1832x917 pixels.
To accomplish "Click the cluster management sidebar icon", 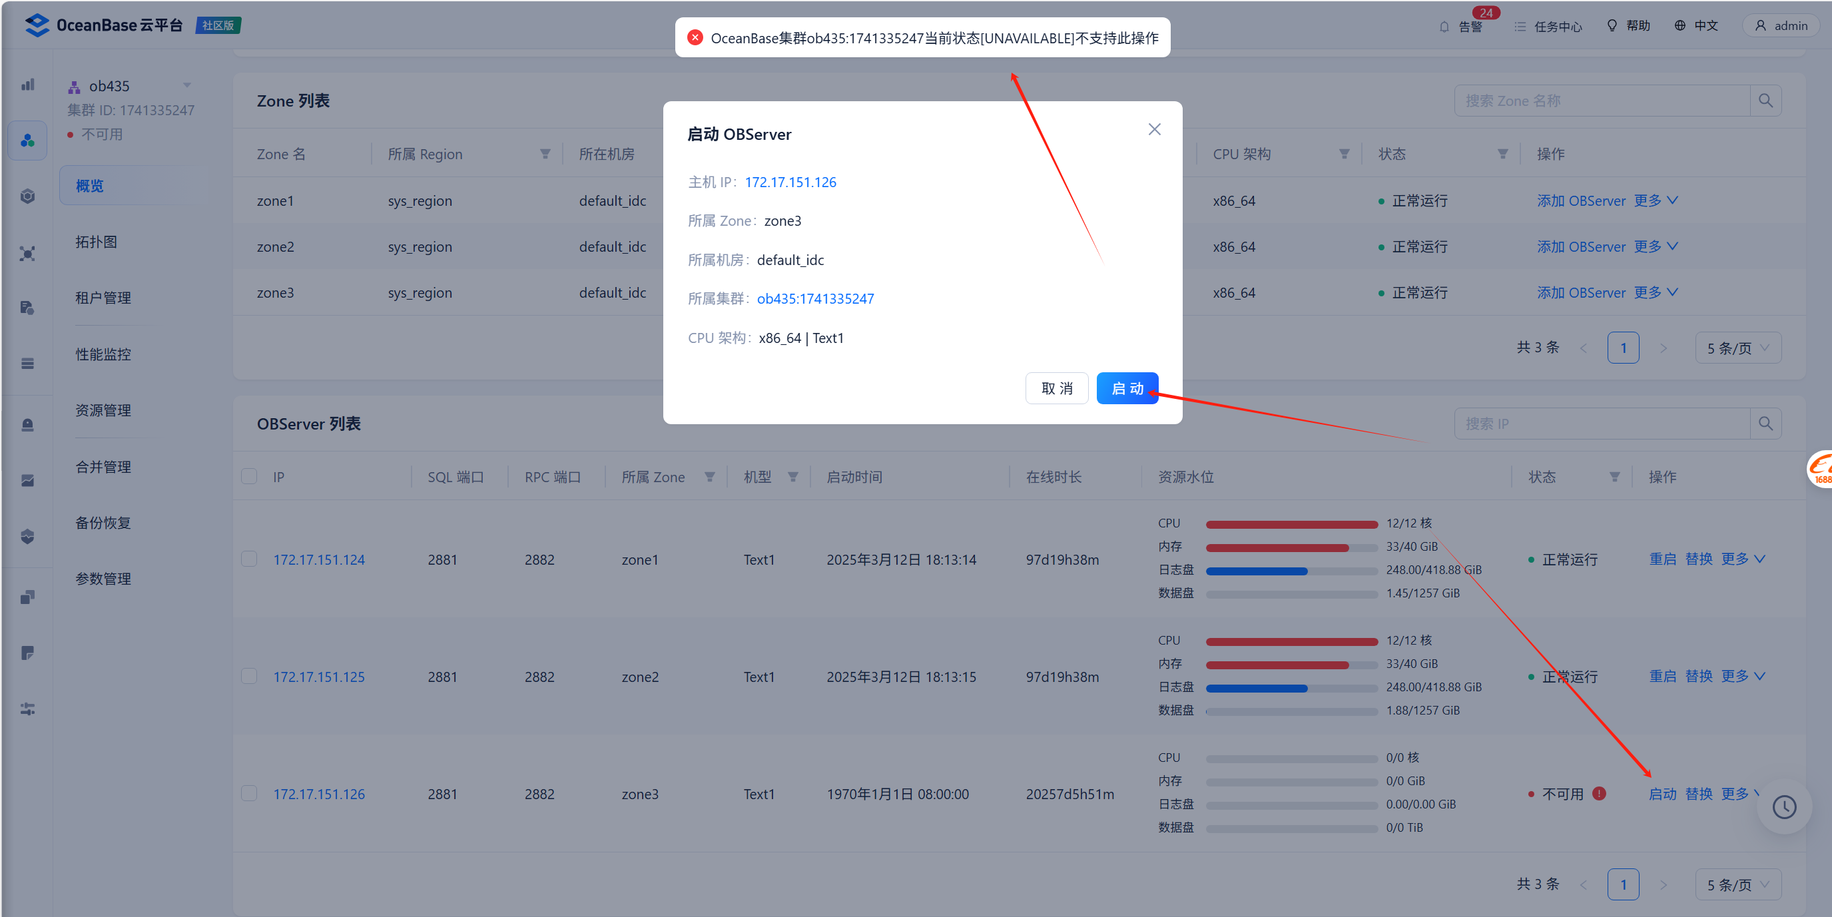I will coord(28,141).
